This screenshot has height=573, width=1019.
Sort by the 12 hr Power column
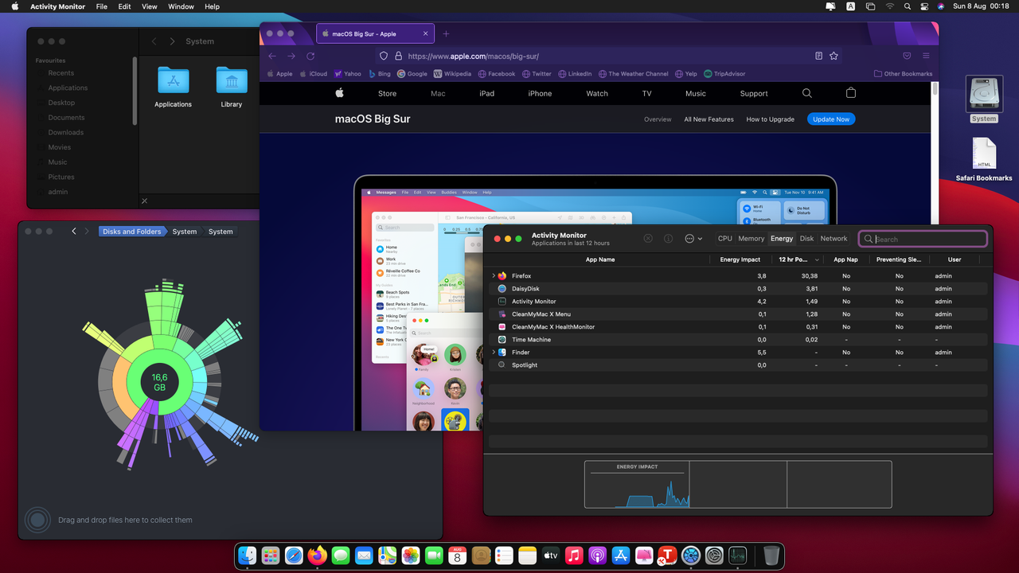pos(796,259)
